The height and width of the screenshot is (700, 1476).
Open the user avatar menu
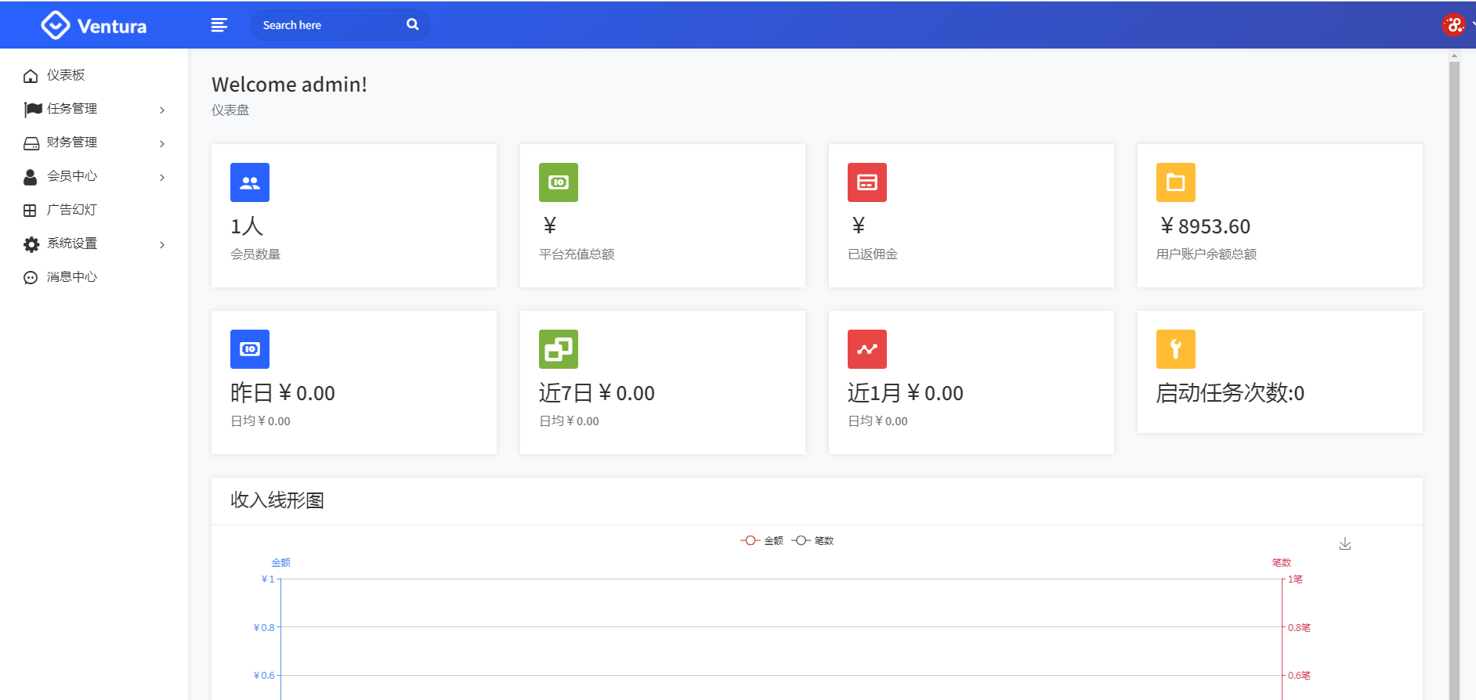(1453, 25)
